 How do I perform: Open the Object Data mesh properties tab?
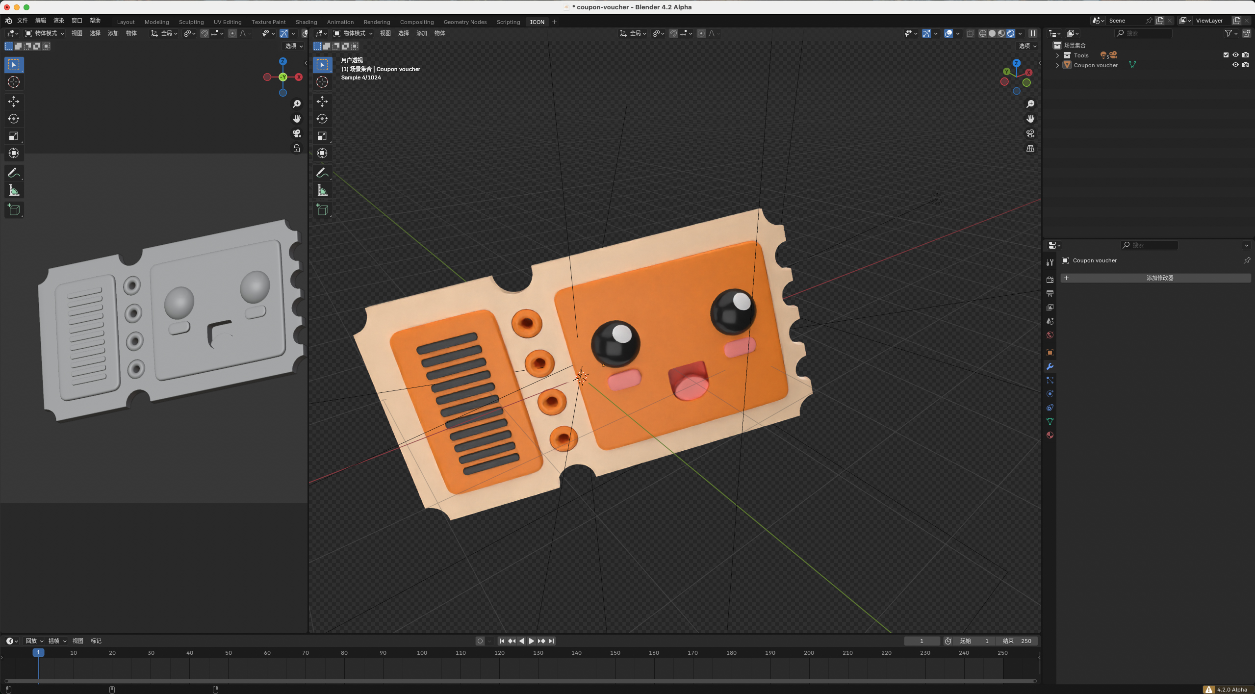pos(1050,421)
